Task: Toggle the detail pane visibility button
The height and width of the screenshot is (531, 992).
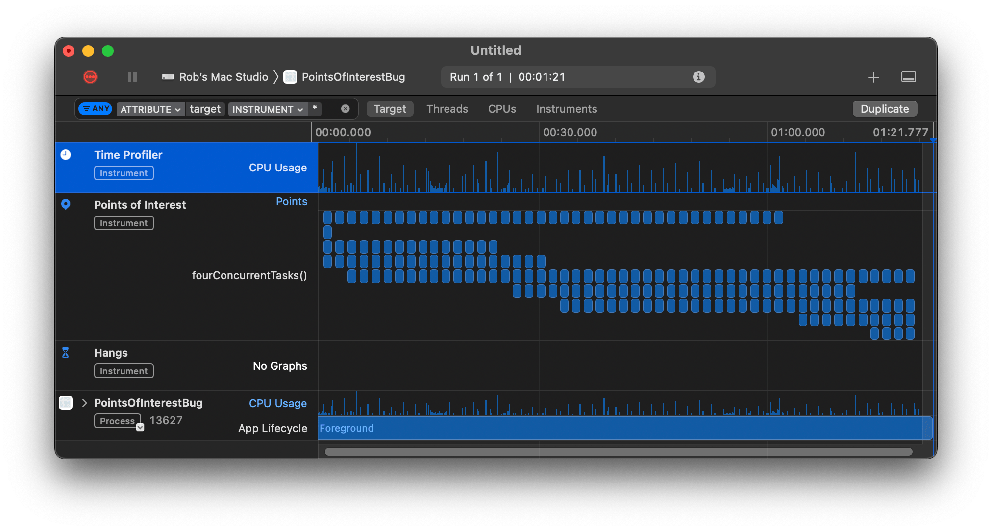Action: coord(908,77)
